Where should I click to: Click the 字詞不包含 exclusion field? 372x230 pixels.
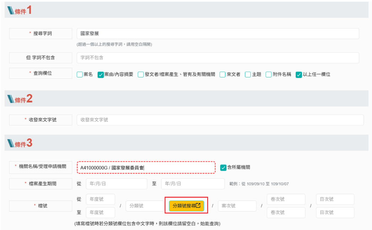(218, 57)
